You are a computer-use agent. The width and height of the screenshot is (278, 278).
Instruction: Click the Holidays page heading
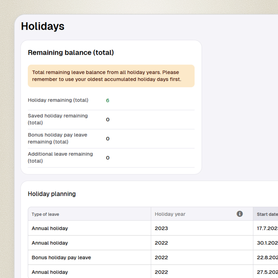coord(43,26)
